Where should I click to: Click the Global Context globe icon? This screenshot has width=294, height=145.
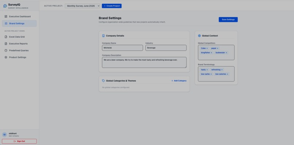(199, 36)
